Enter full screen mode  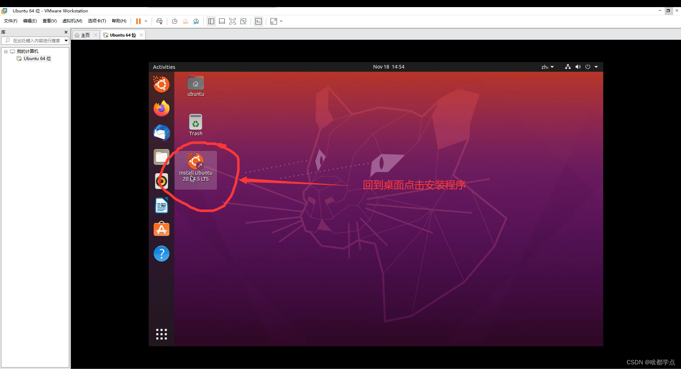(233, 21)
